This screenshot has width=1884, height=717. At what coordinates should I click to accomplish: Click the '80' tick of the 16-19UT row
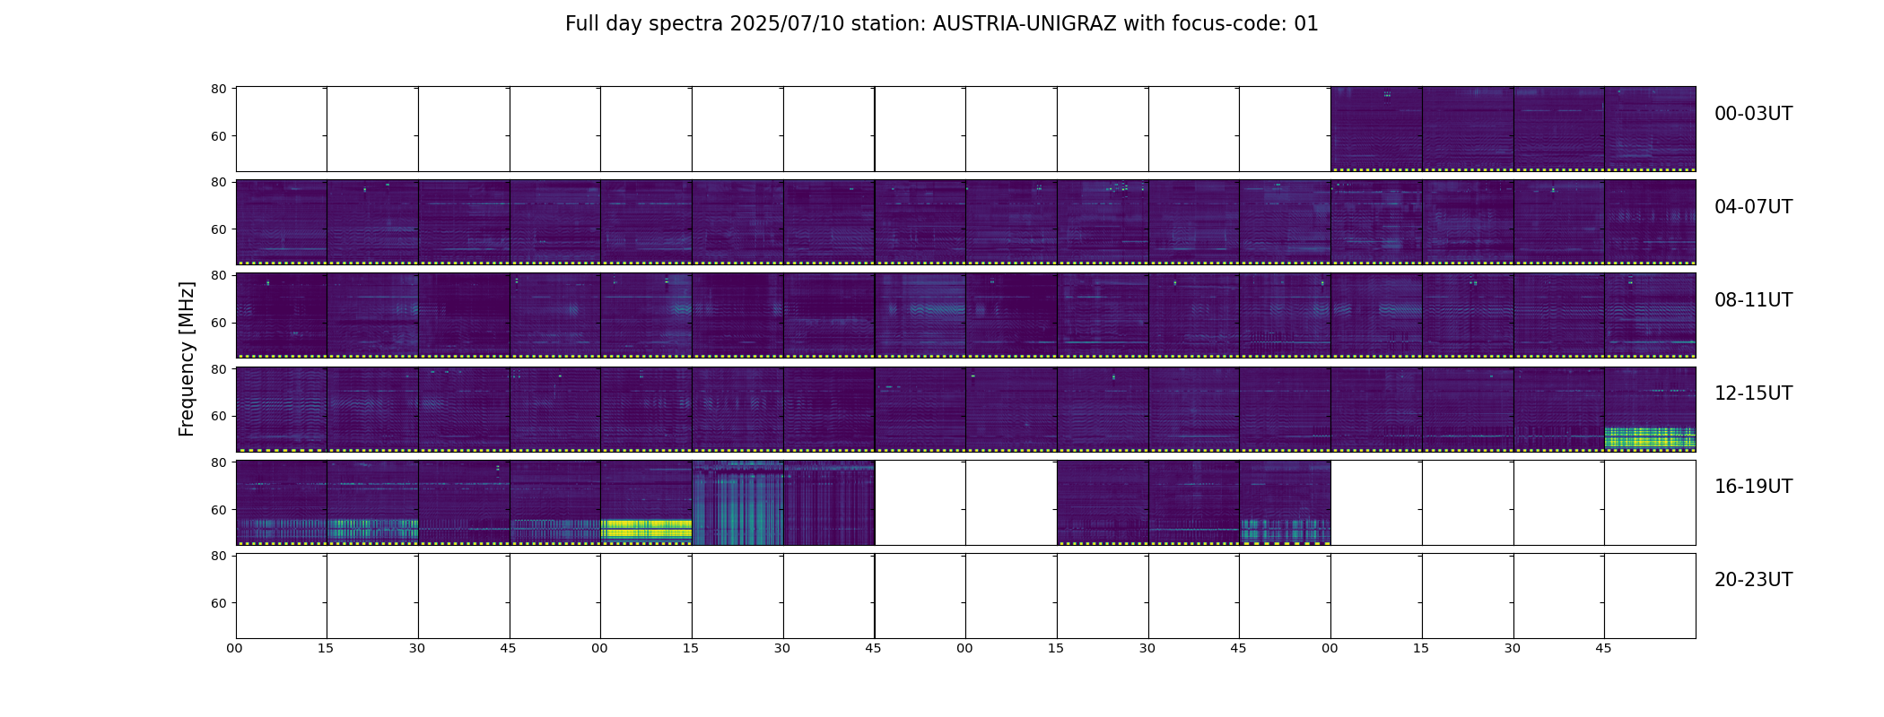218,462
